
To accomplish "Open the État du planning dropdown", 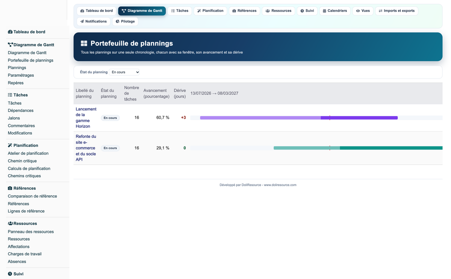I will 124,72.
